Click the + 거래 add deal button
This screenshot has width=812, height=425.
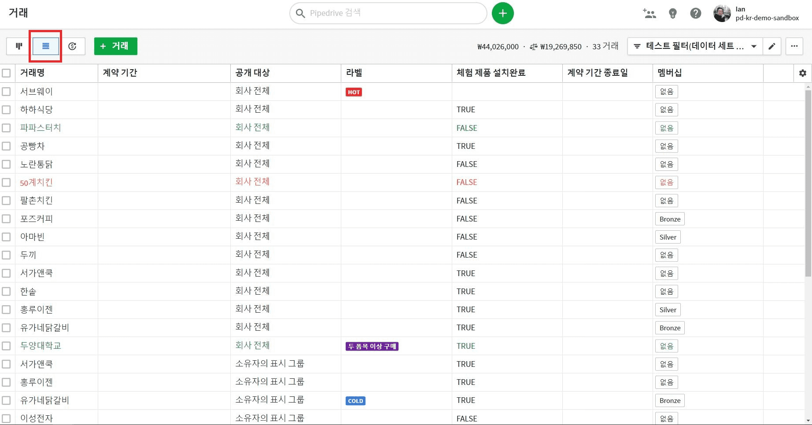click(116, 46)
